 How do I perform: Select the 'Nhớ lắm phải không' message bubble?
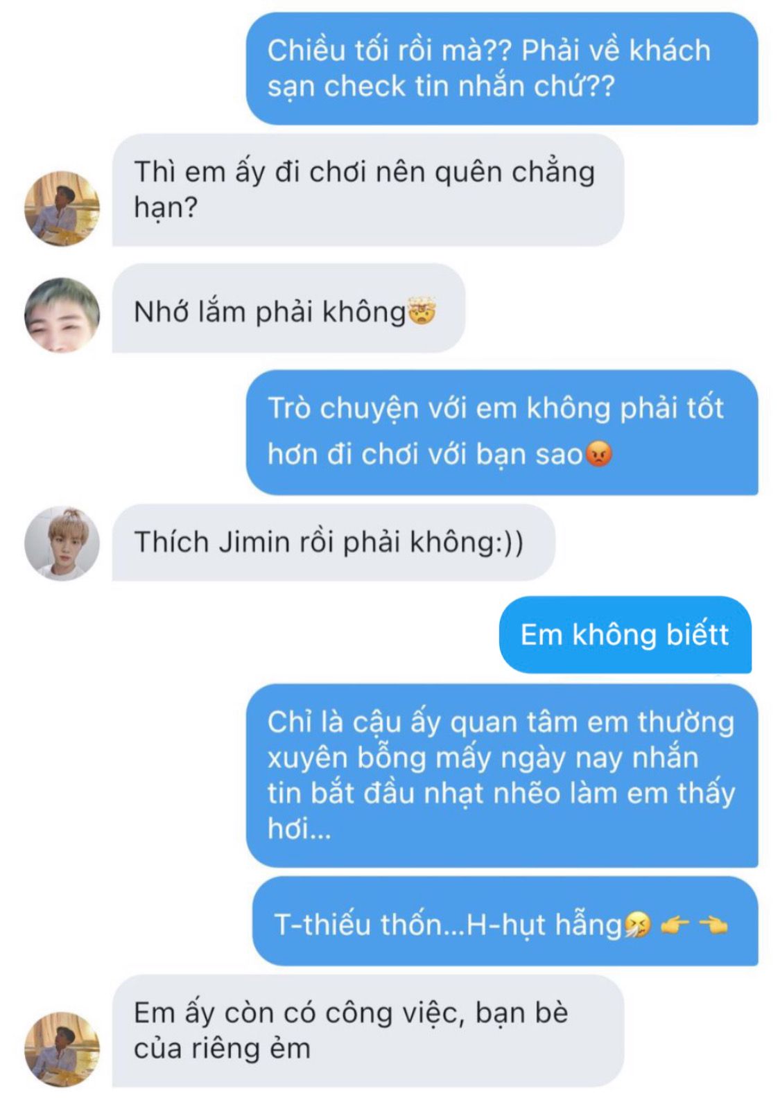288,308
